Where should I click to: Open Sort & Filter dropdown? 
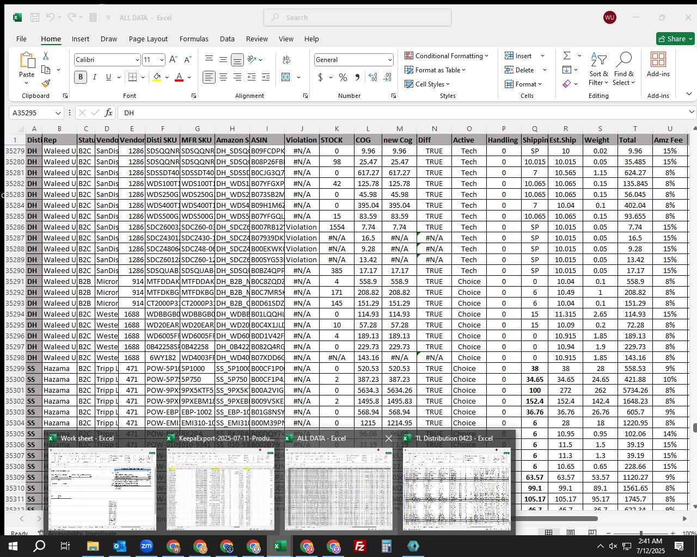click(x=598, y=69)
